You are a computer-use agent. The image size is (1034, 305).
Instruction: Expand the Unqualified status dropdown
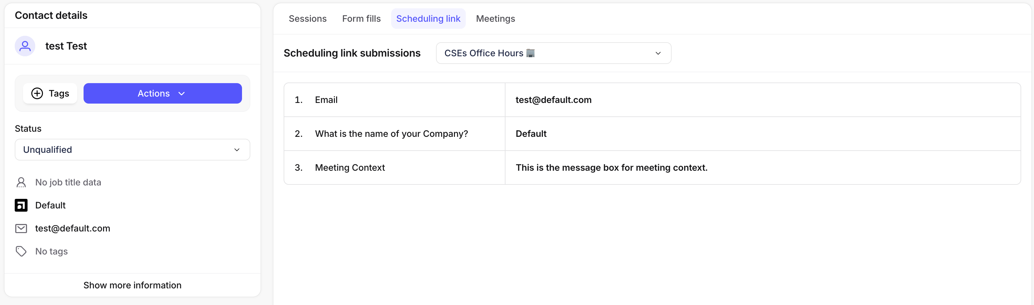(133, 150)
